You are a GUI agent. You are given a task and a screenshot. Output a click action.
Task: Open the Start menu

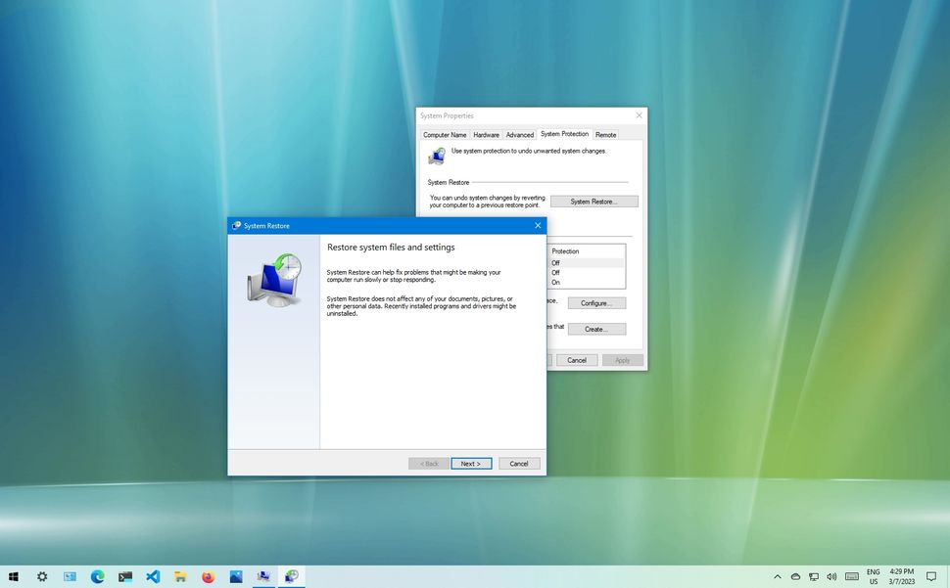click(x=13, y=576)
